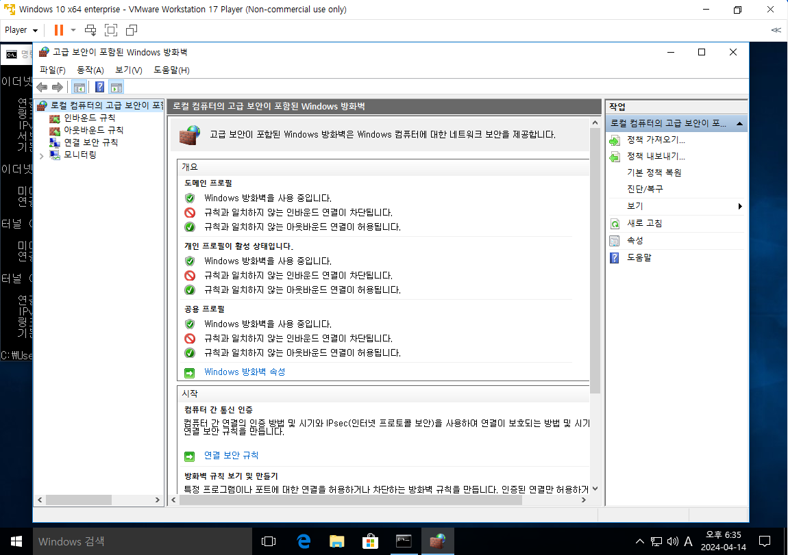
Task: Click VMware unity mode icon
Action: pos(131,30)
